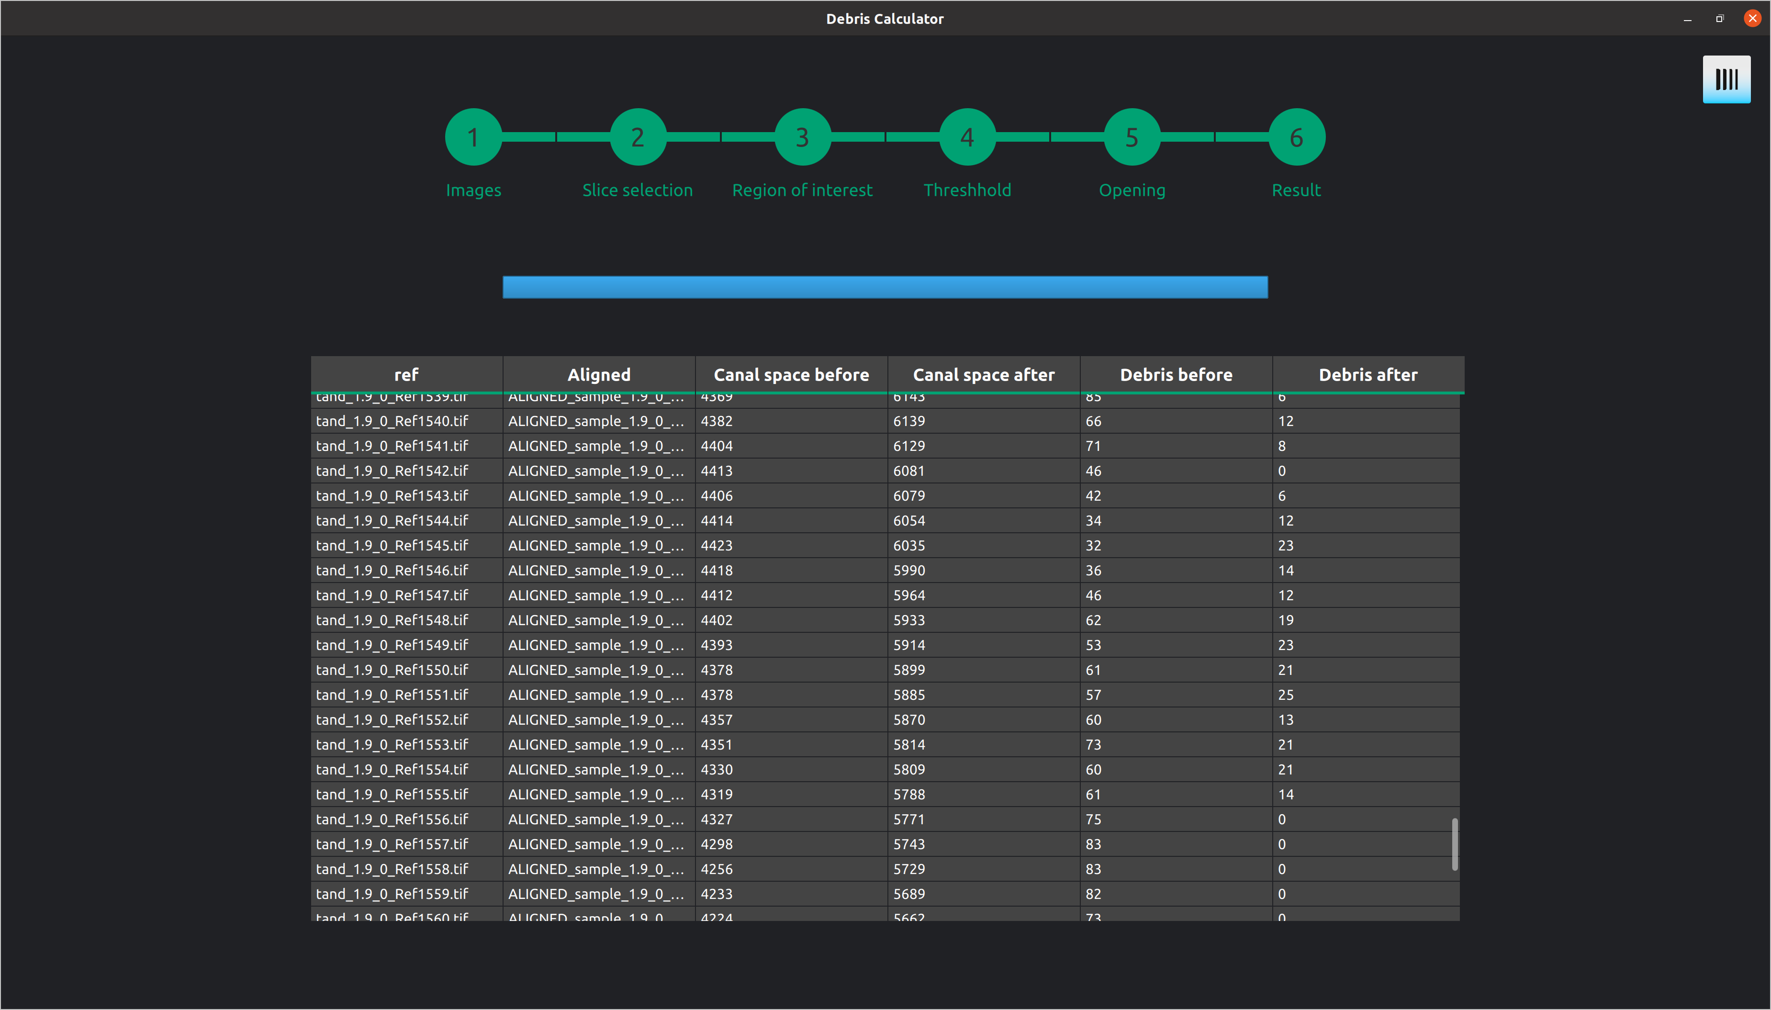Click the Canal space after header
Image resolution: width=1771 pixels, height=1010 pixels.
(983, 375)
